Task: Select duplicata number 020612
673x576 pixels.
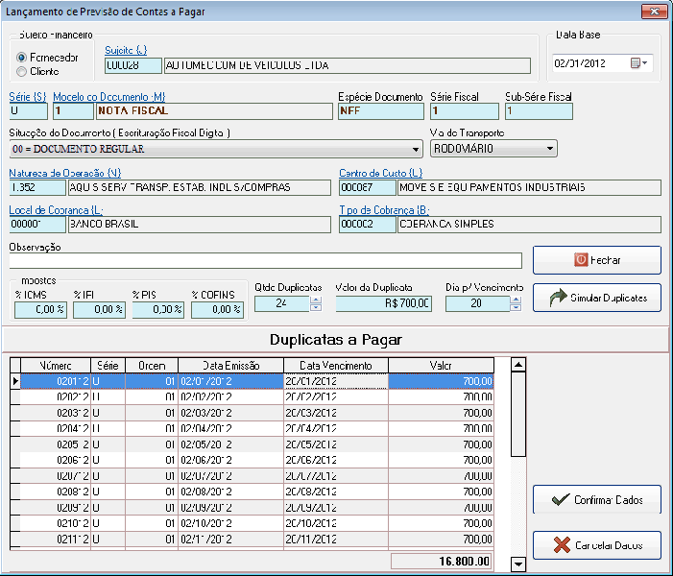Action: point(56,460)
